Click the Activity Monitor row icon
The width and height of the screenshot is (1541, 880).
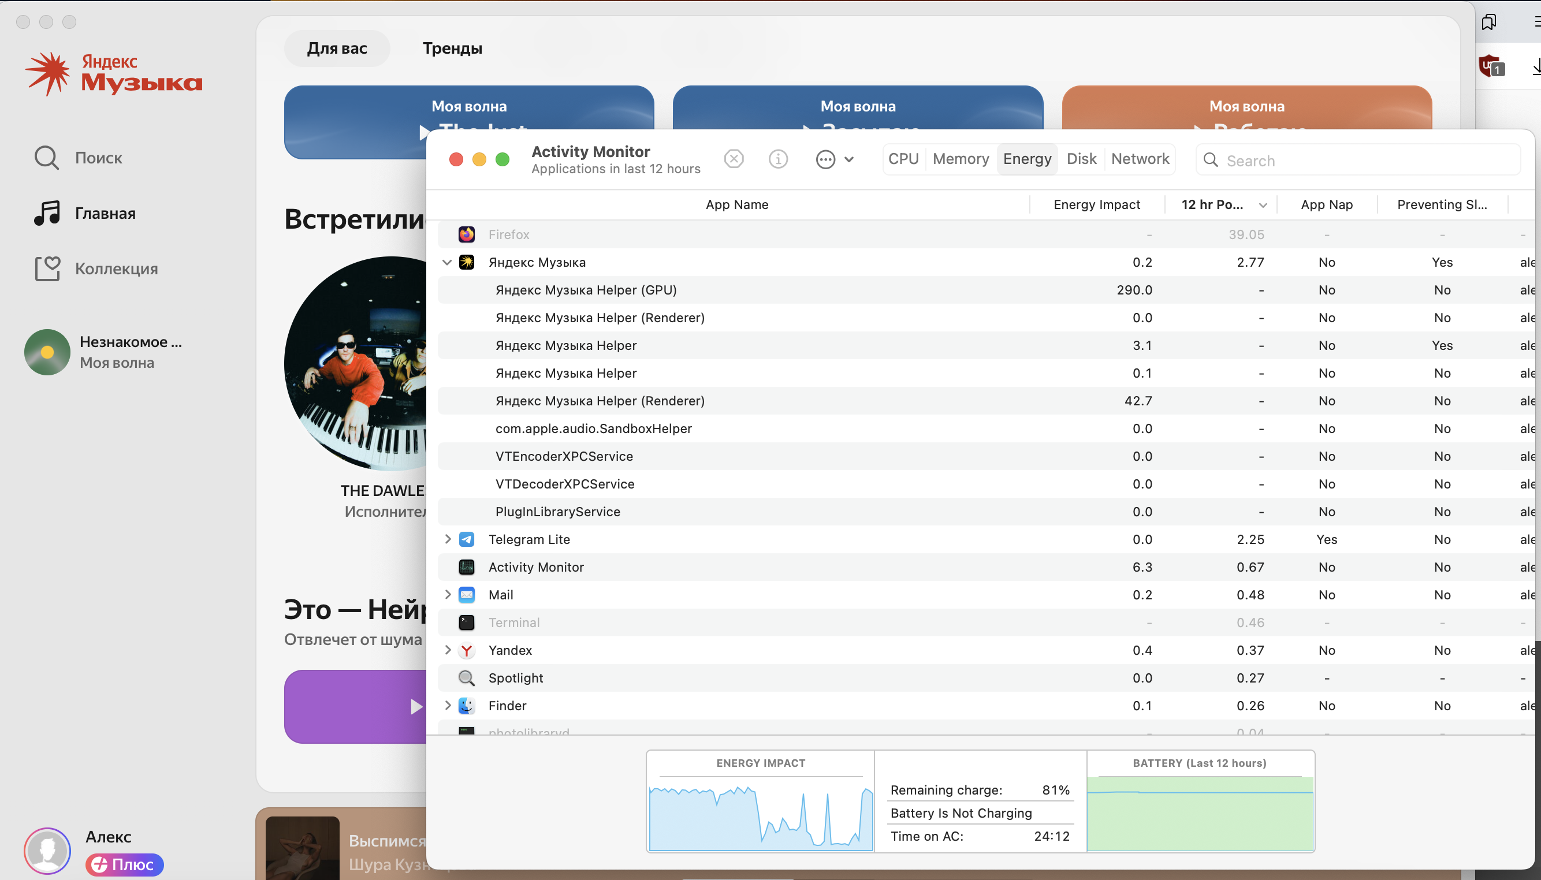(x=466, y=567)
